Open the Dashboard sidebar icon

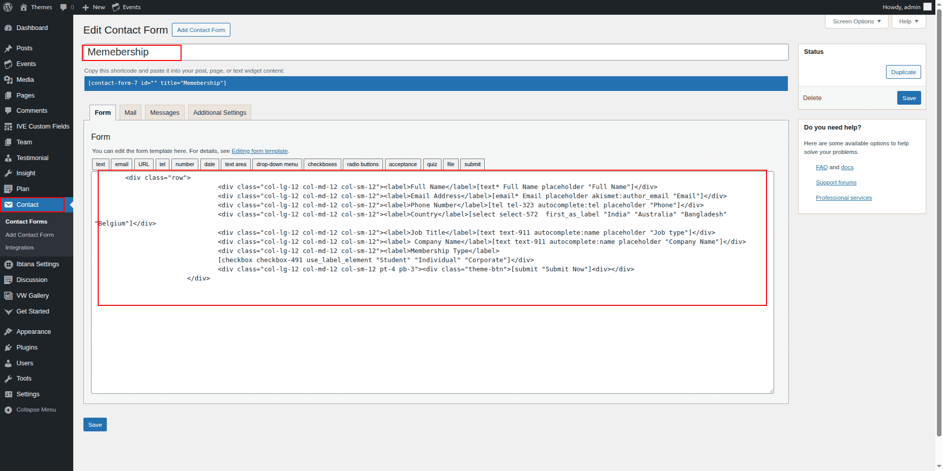(x=8, y=28)
